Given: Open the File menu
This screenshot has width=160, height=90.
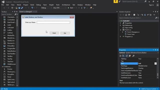Looking at the screenshot, I should coord(2,5).
